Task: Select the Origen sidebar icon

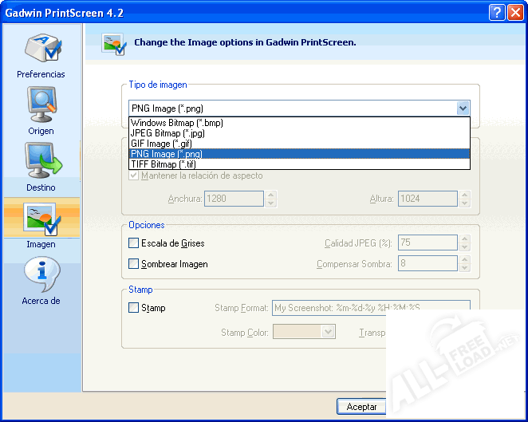Action: tap(41, 105)
